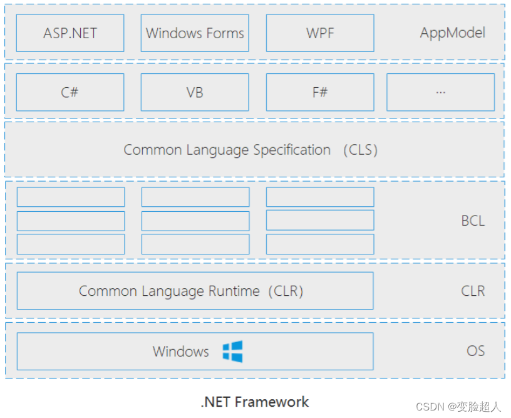Click the Windows Forms box
The height and width of the screenshot is (418, 511).
coord(195,33)
